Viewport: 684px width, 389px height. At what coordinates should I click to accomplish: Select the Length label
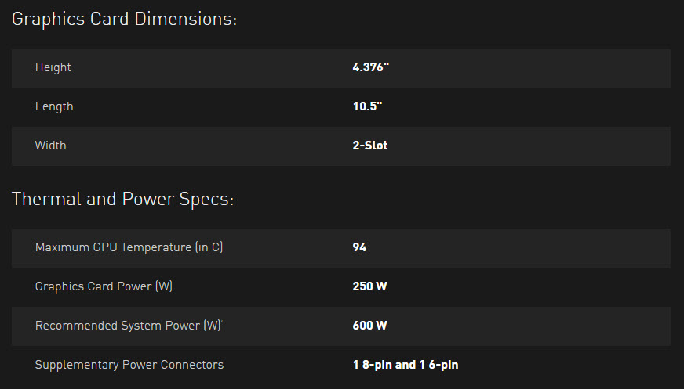[54, 106]
